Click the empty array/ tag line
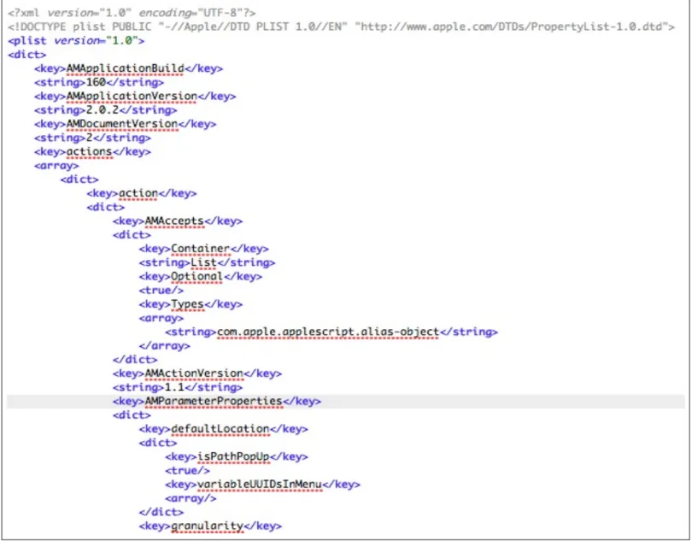The width and height of the screenshot is (692, 541). tap(191, 498)
